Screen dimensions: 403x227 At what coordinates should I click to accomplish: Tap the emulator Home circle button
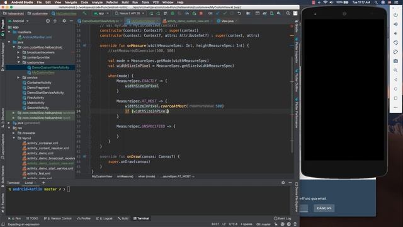[x=395, y=89]
